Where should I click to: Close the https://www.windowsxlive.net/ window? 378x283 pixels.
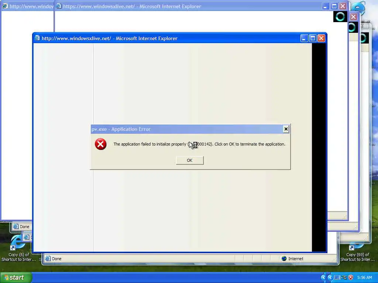(343, 6)
